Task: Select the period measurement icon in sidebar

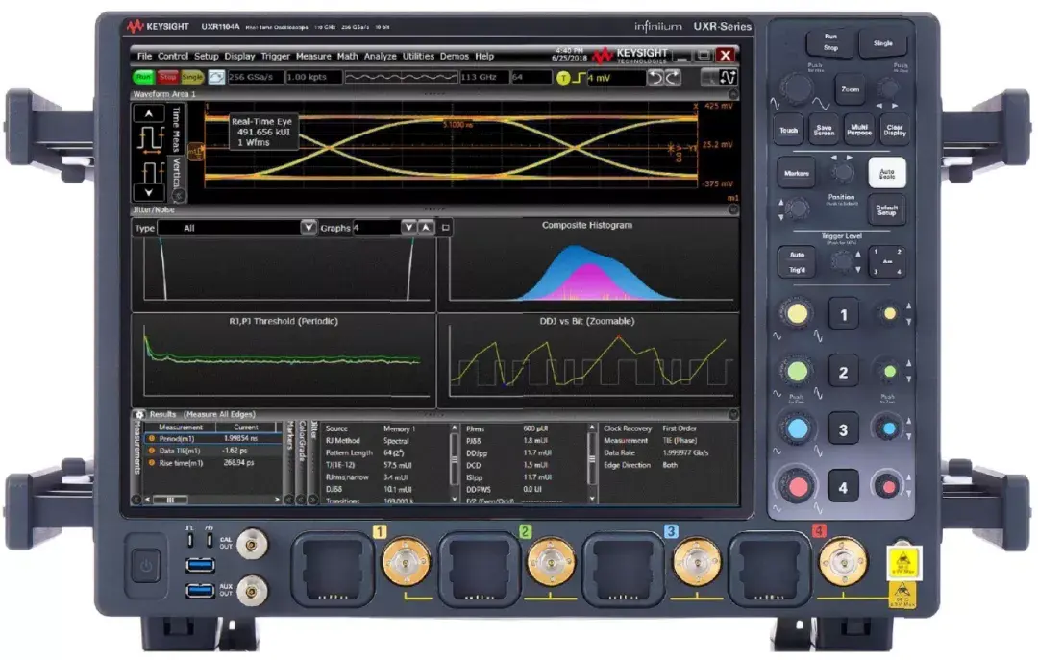Action: [150, 141]
